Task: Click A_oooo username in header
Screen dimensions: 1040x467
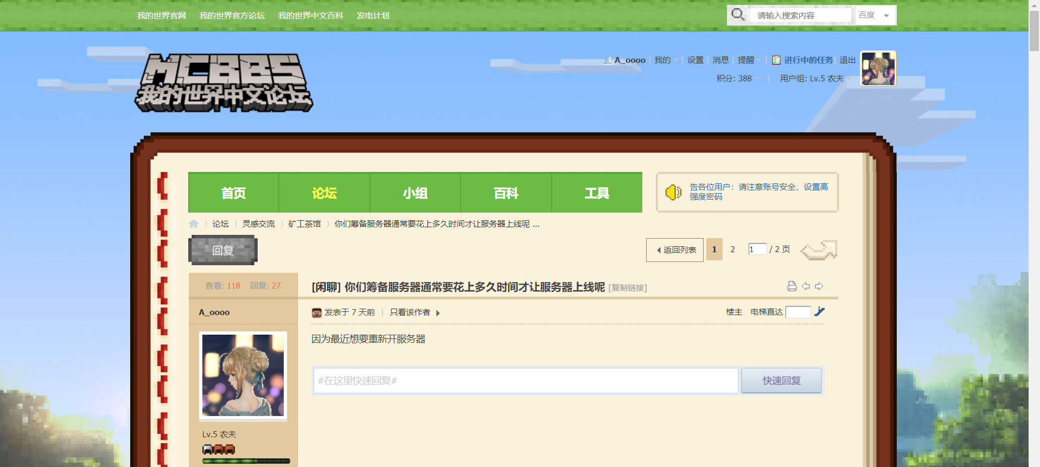Action: coord(630,60)
